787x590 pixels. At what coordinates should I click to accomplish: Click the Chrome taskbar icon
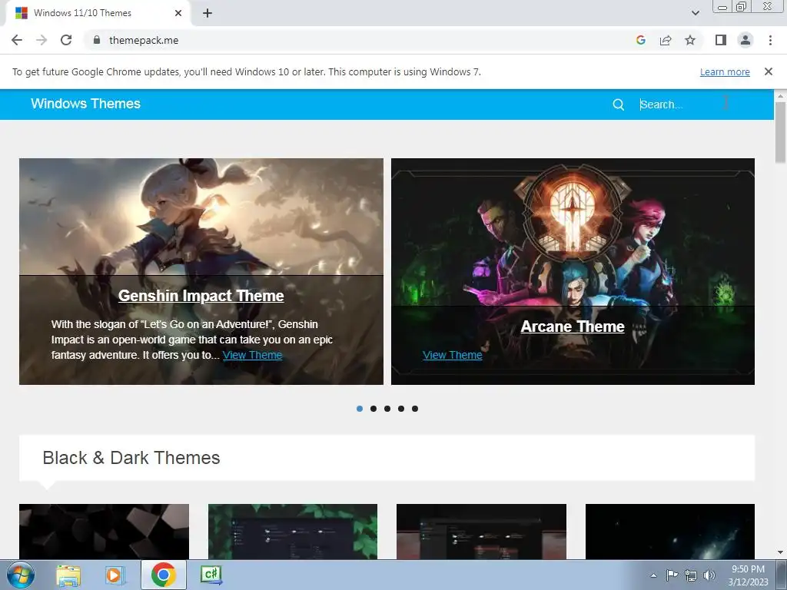point(163,575)
